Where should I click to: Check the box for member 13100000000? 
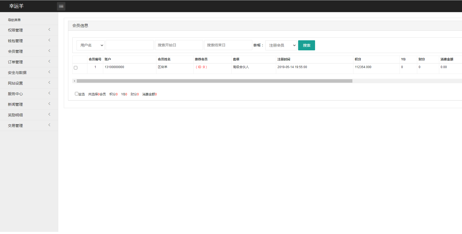[76, 68]
